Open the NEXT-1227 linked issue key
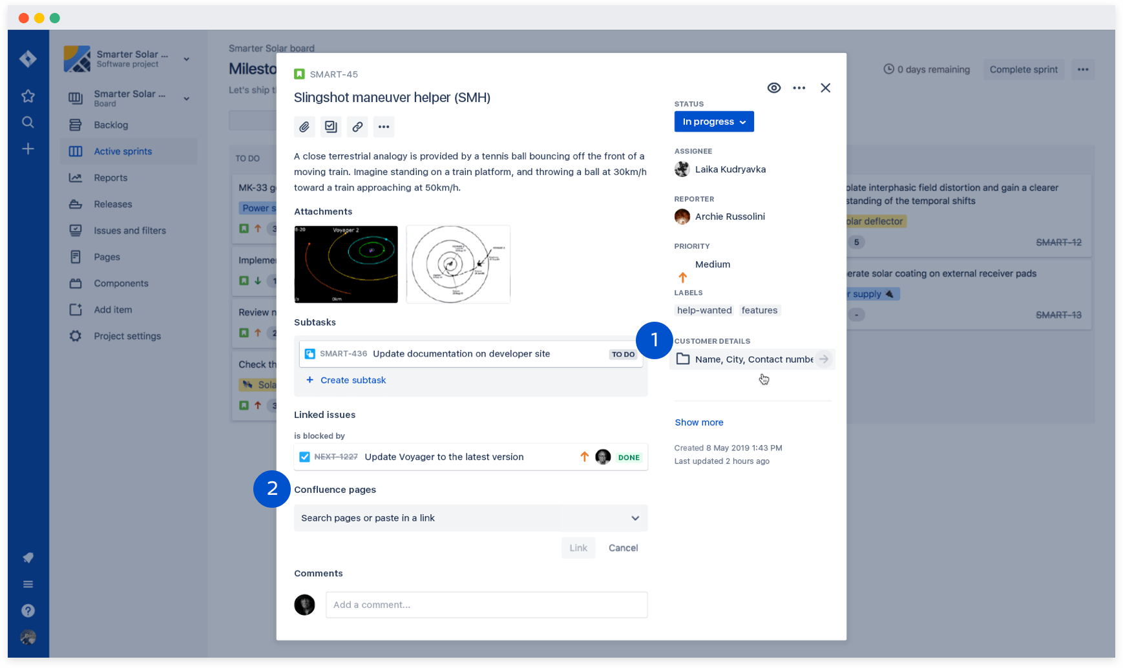The image size is (1123, 668). [x=336, y=457]
